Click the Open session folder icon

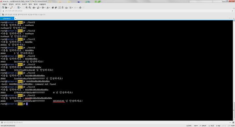coord(6,8)
